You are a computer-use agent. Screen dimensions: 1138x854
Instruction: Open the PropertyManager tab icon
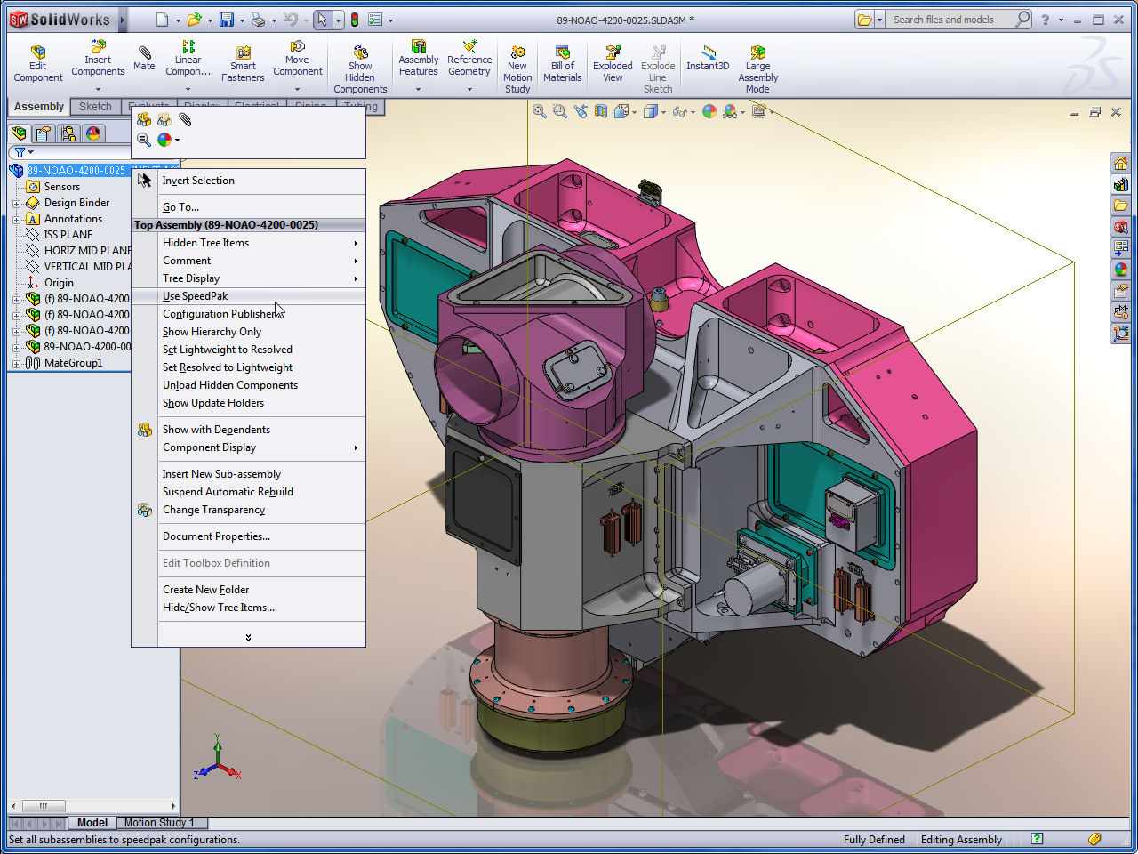[43, 133]
